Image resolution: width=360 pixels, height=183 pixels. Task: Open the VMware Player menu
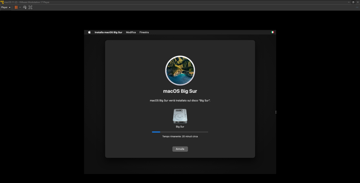[5, 7]
